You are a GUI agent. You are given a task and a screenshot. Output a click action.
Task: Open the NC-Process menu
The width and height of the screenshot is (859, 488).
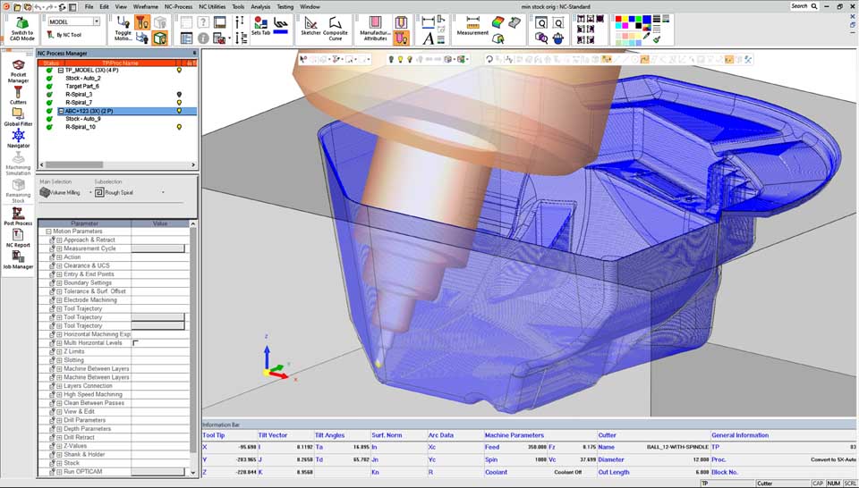(178, 6)
